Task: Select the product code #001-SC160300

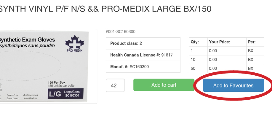Action: coord(121,32)
